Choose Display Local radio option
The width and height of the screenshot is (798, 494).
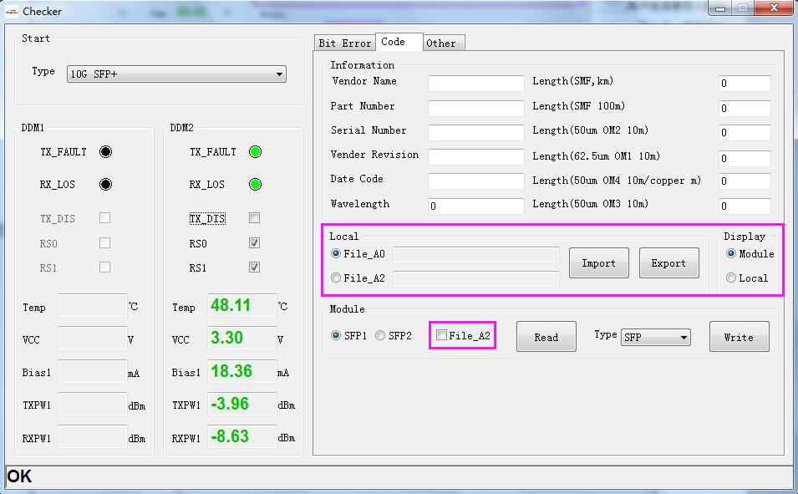click(x=731, y=278)
